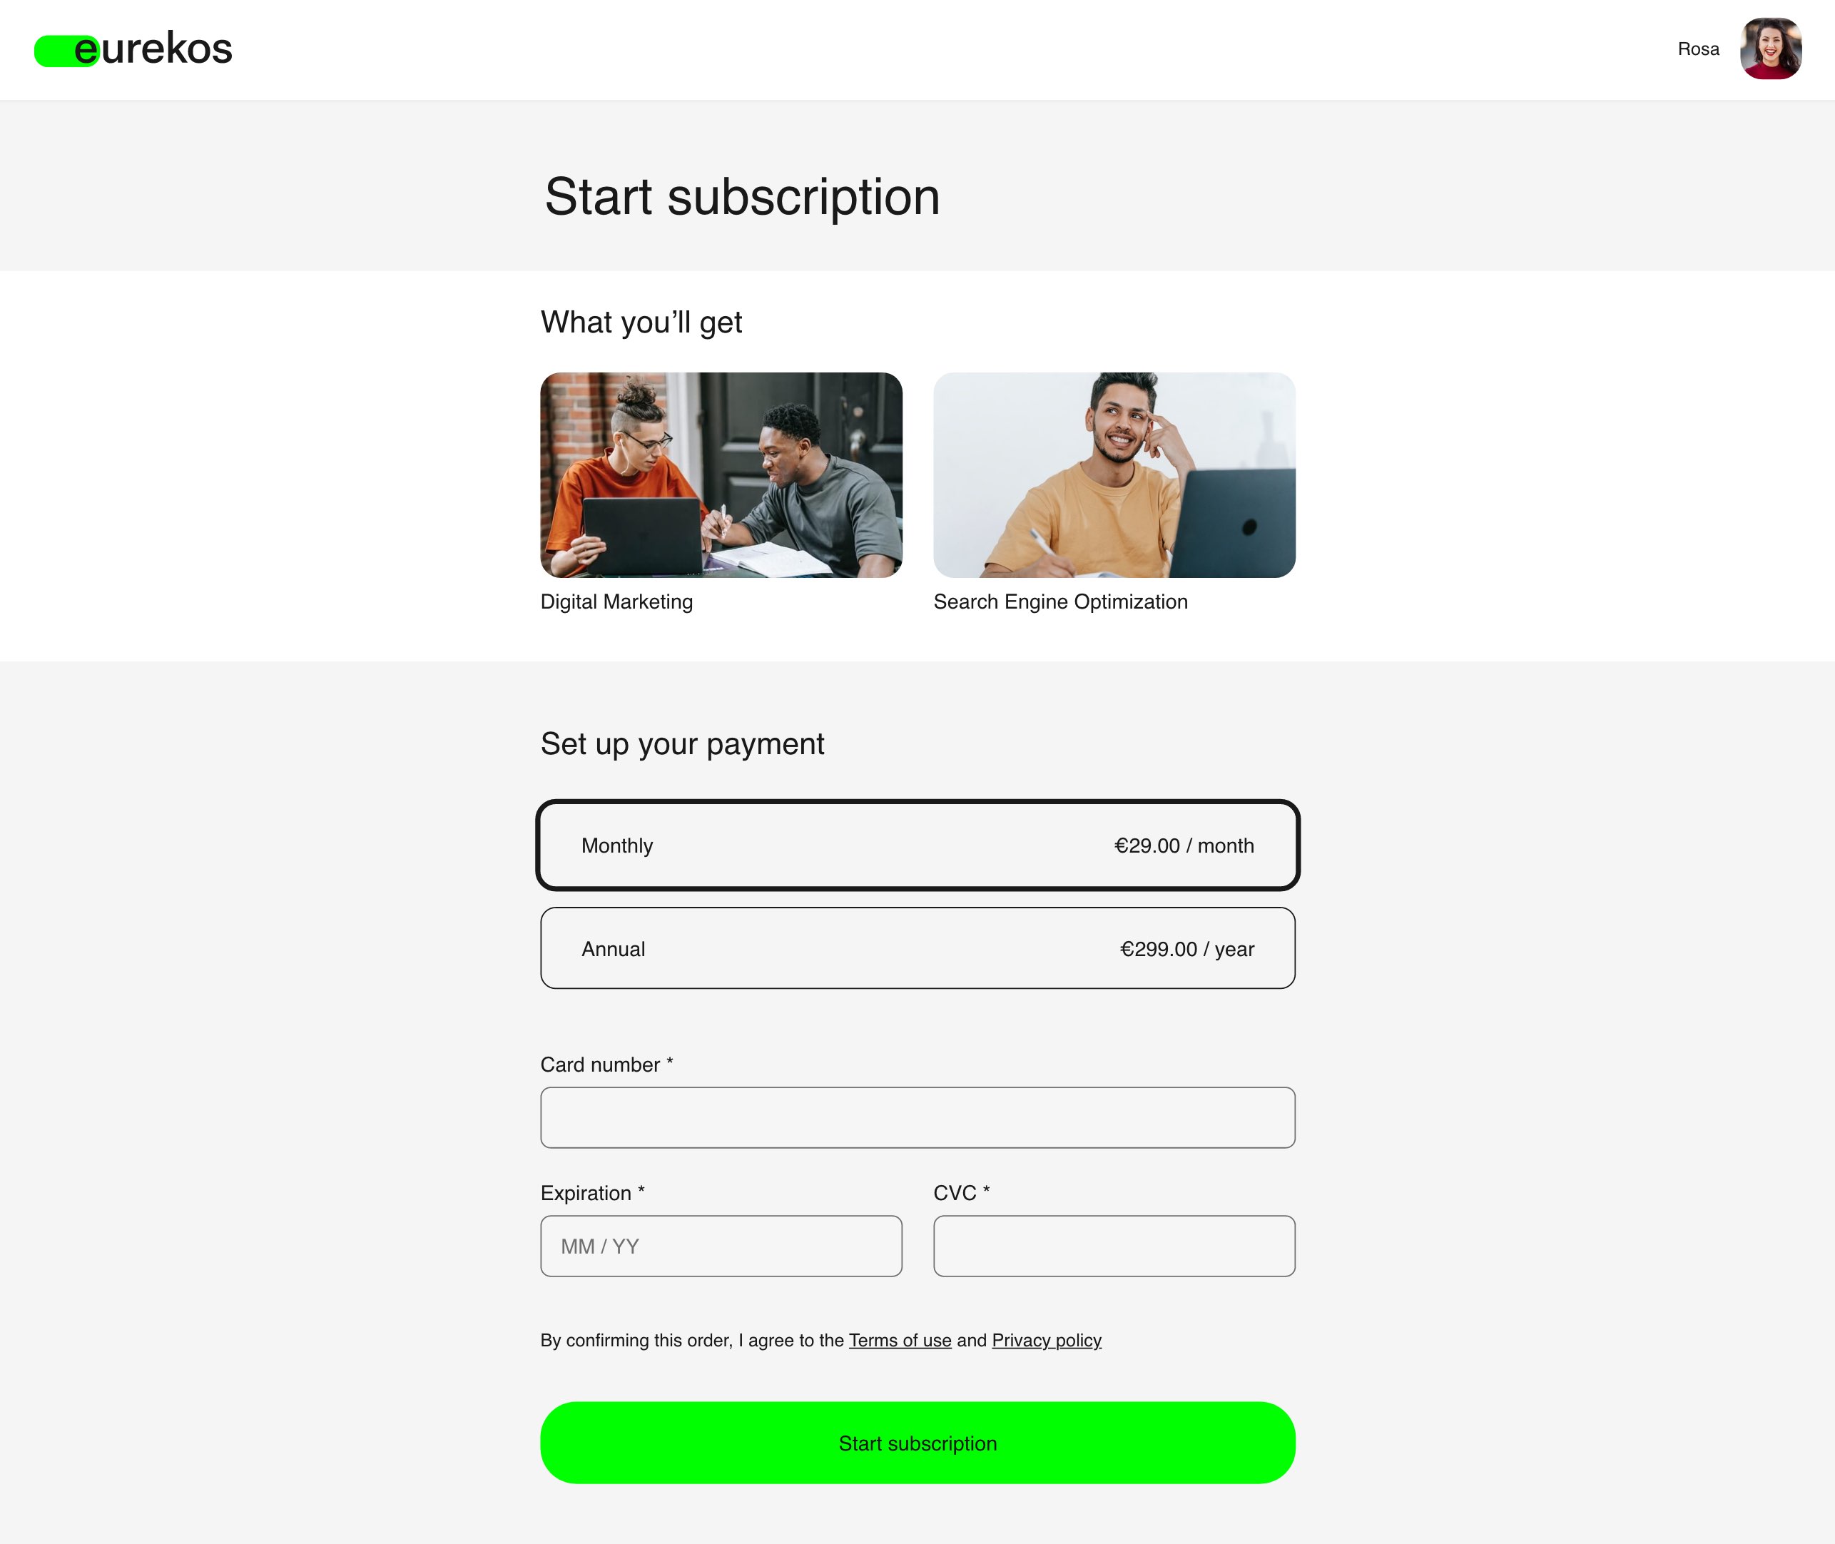The image size is (1835, 1544).
Task: Choose the Annual payment plan
Action: coord(917,948)
